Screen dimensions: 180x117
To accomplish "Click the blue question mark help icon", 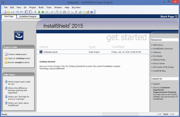I will click(91, 12).
